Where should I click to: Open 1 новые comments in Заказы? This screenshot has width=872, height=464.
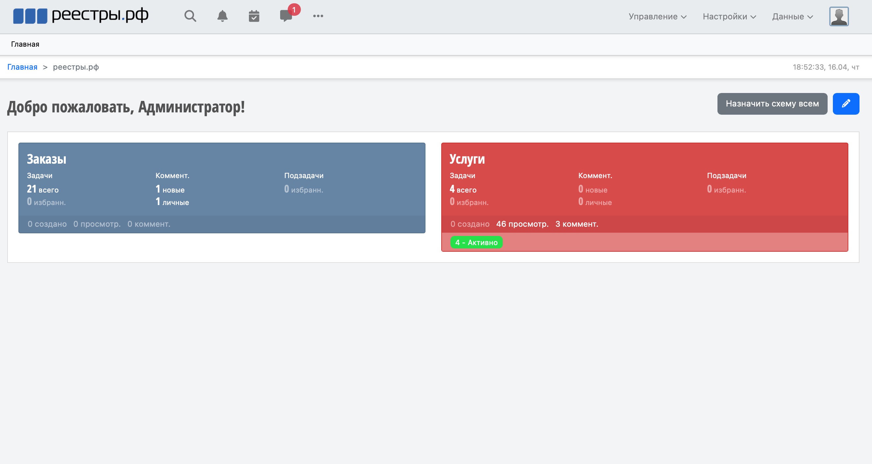170,189
